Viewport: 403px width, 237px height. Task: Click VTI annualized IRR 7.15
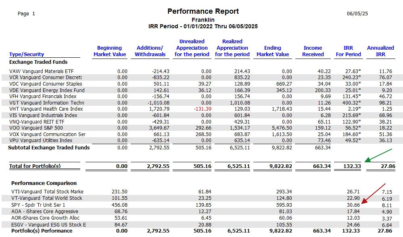point(387,192)
